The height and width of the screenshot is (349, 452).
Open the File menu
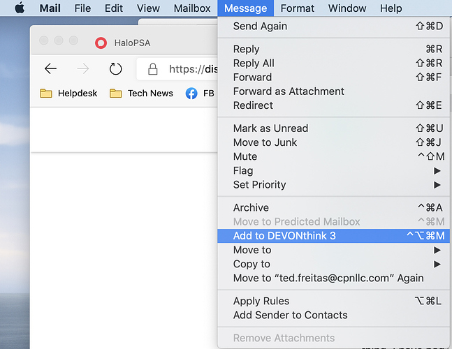(82, 8)
